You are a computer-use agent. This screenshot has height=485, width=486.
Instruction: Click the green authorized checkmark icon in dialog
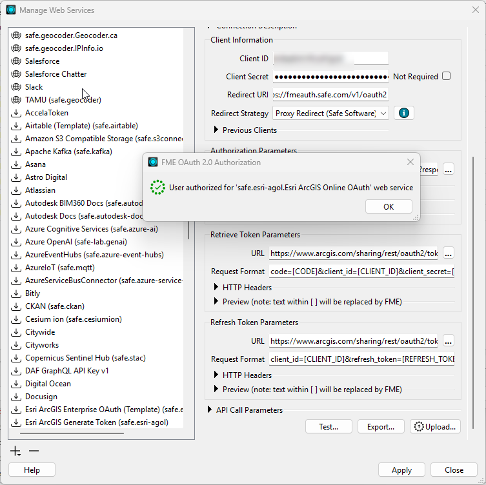(x=157, y=188)
